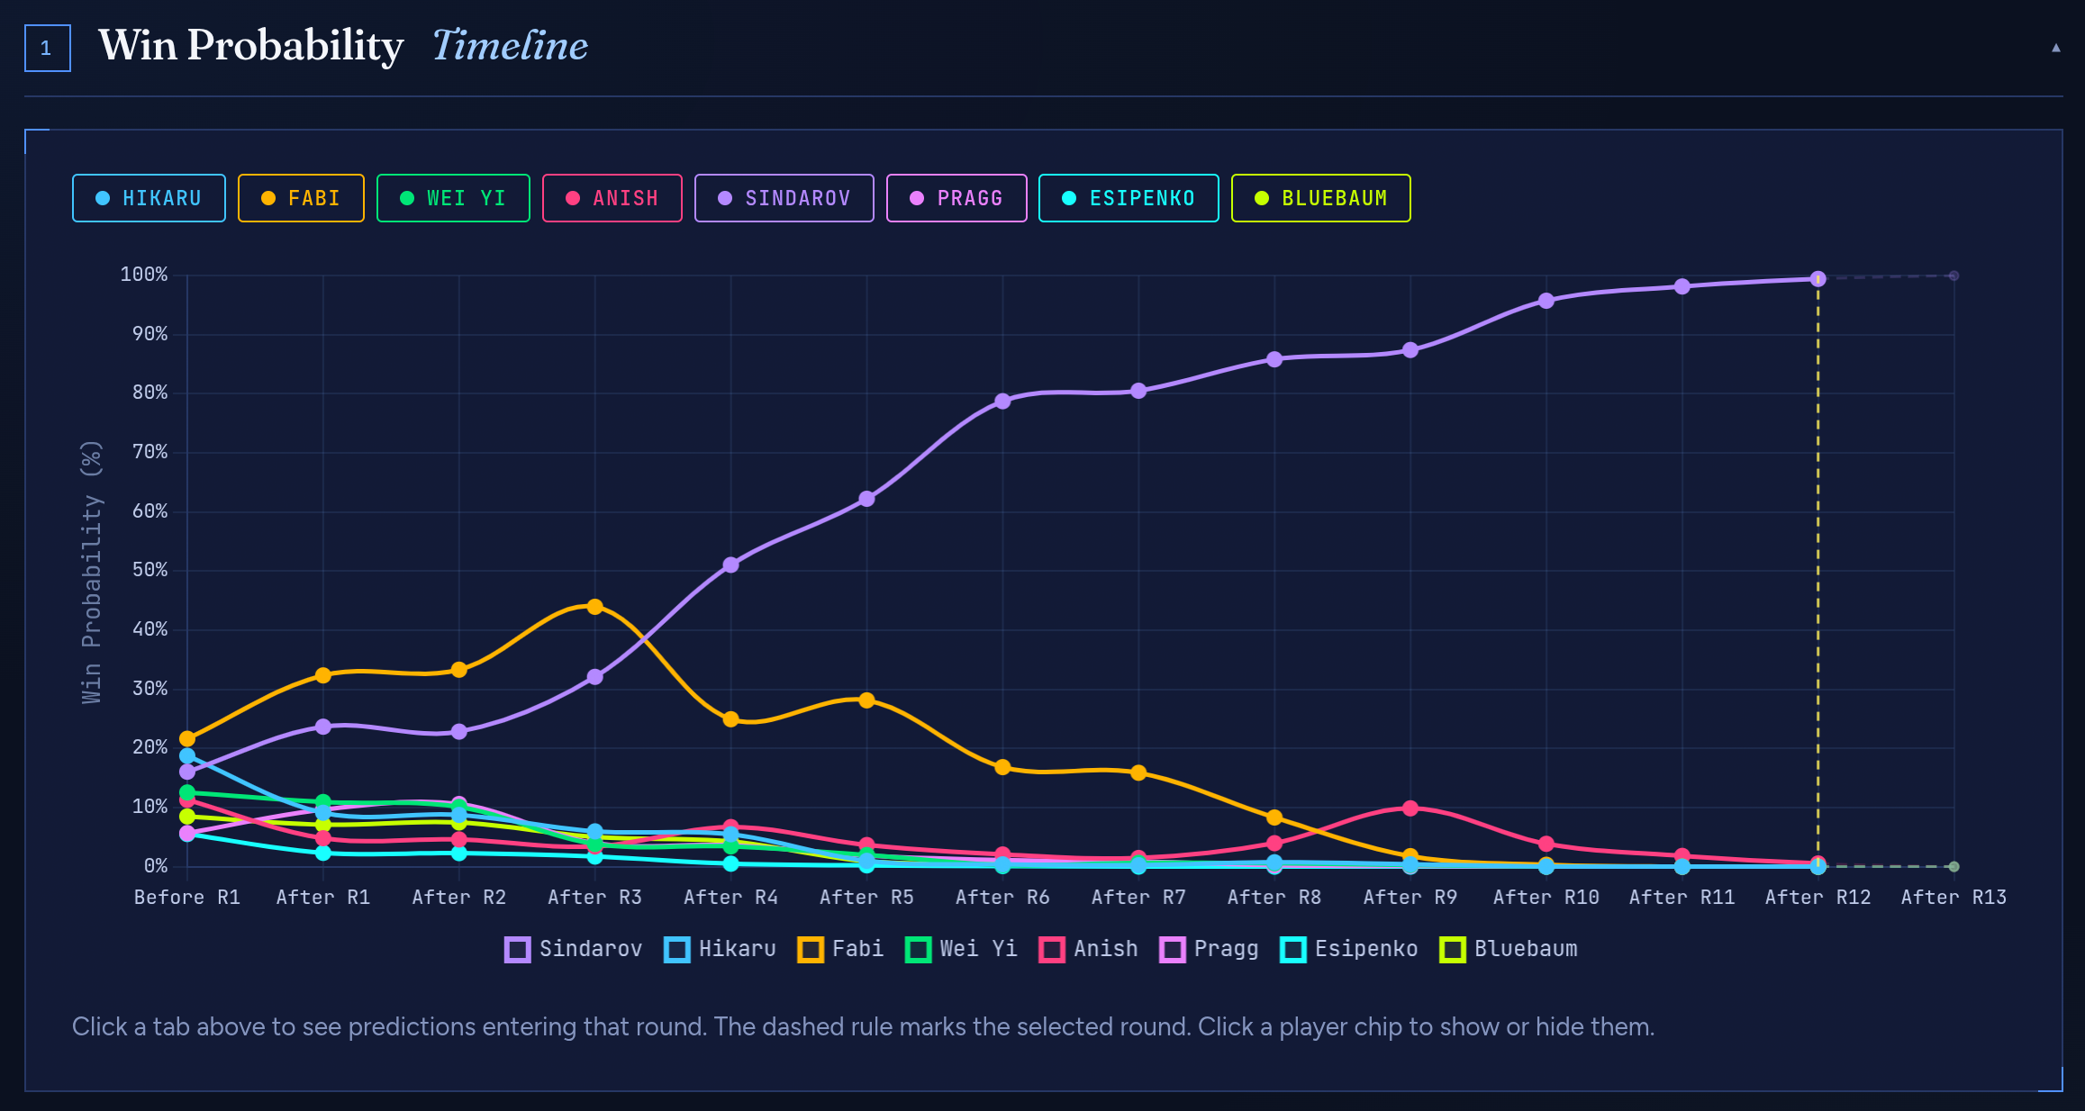Click the section number 1 badge
This screenshot has height=1111, width=2085.
47,49
